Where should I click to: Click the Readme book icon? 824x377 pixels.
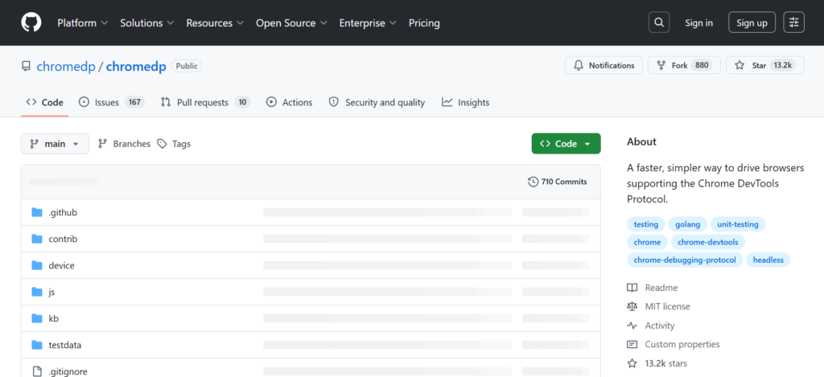point(632,288)
